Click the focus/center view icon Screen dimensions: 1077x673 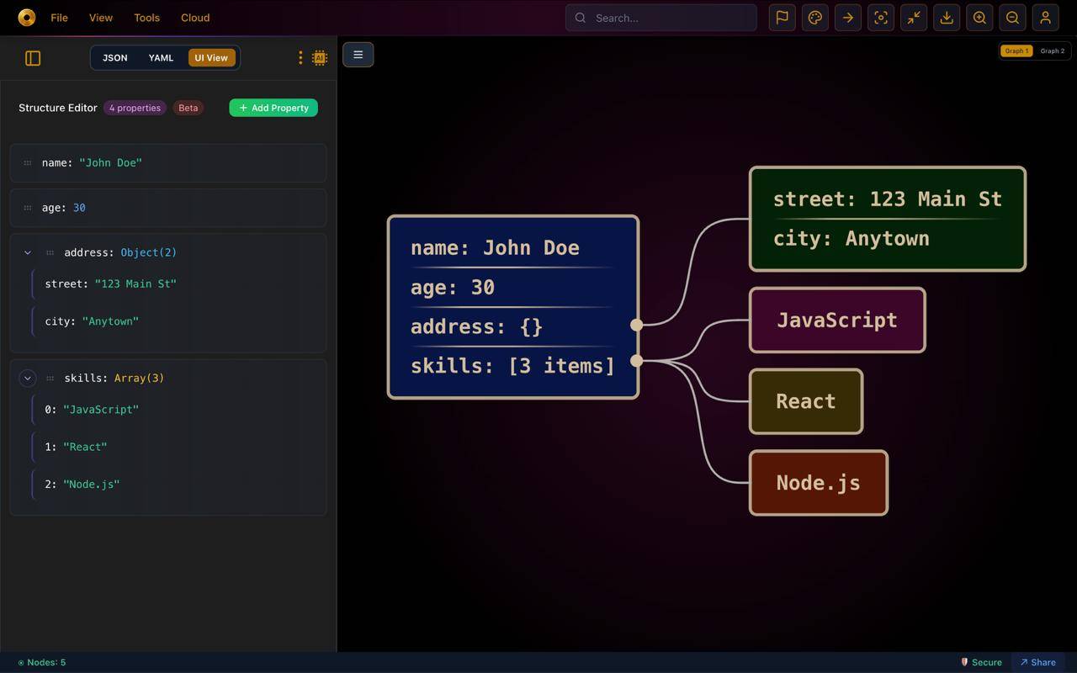(x=881, y=18)
